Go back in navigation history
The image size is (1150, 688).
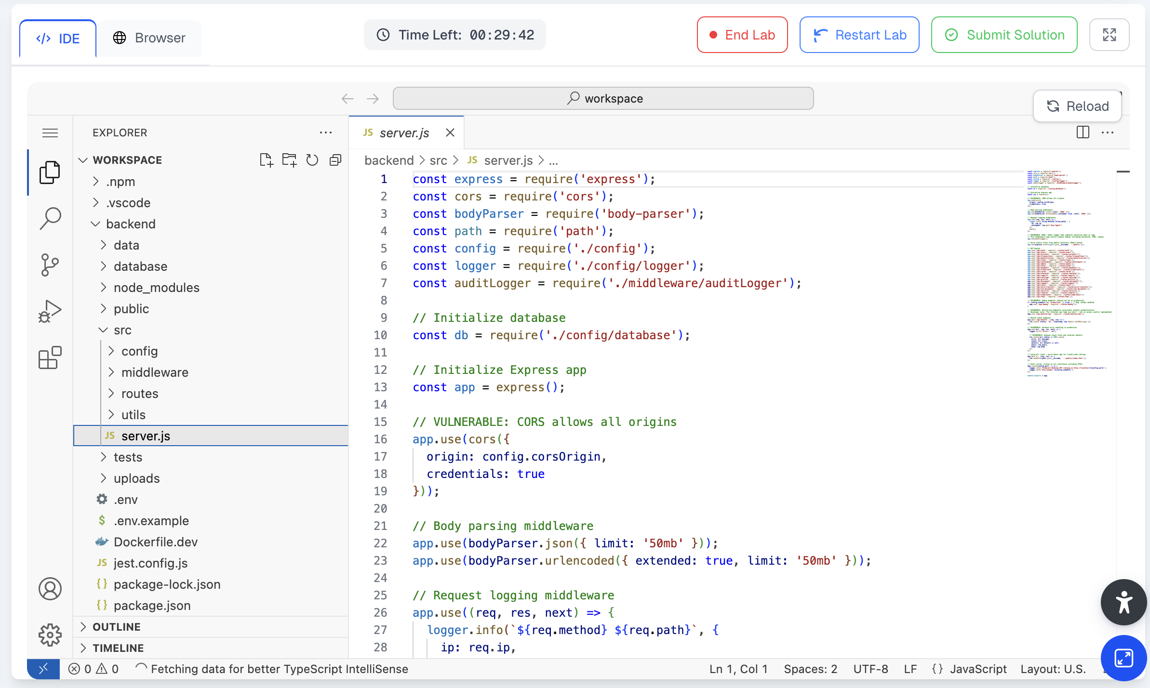[348, 99]
